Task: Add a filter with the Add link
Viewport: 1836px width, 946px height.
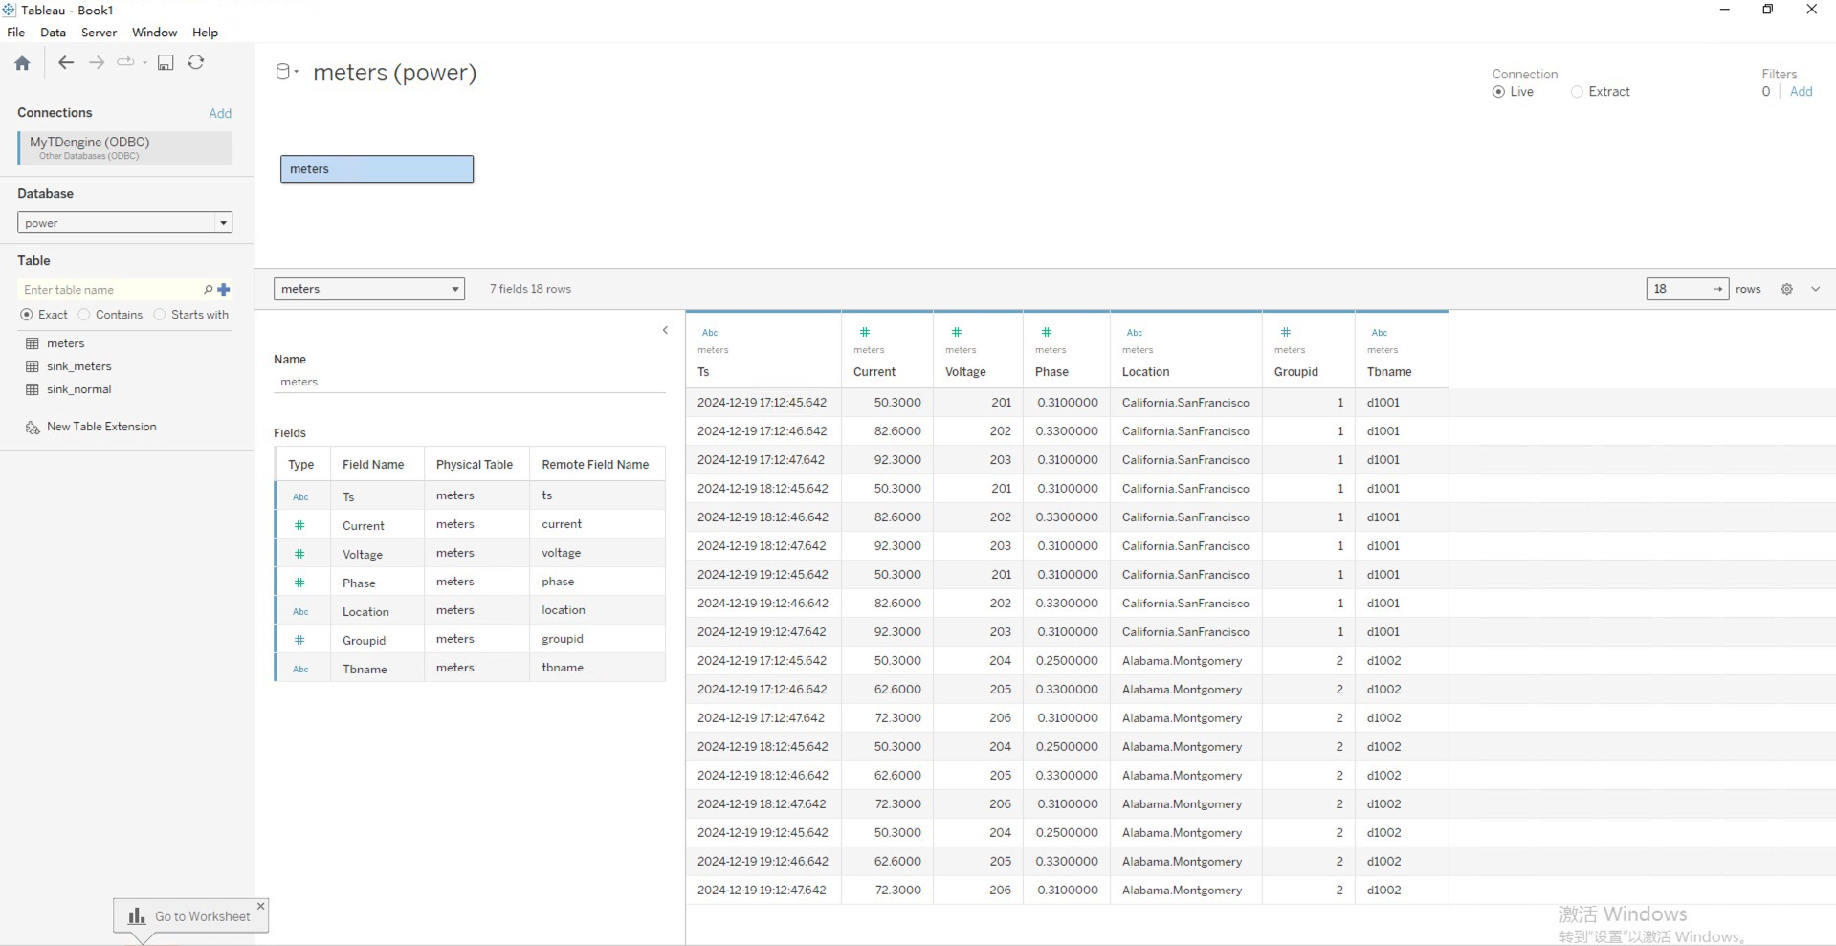Action: pos(1802,91)
